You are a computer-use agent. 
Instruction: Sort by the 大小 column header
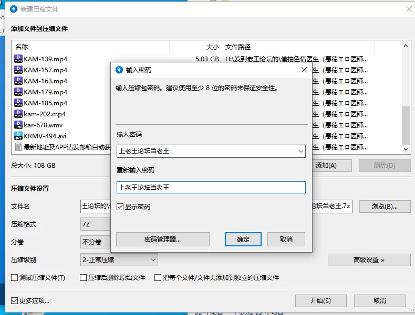[x=195, y=47]
